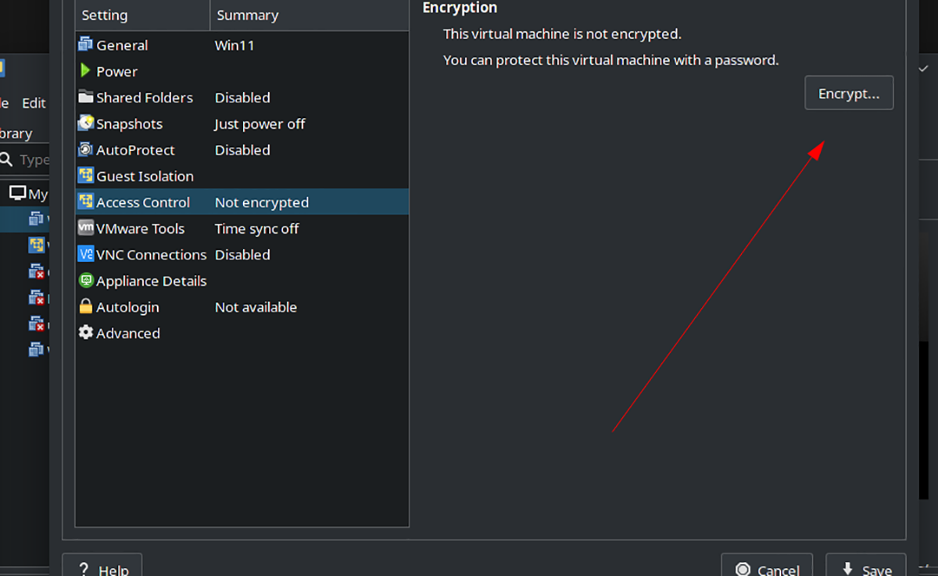Click the Disabled summary for Shared Folders
938x576 pixels.
click(242, 98)
